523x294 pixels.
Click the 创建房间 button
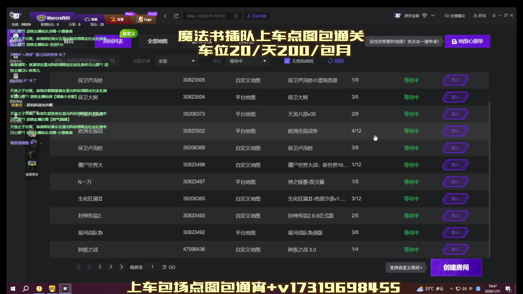coord(456,267)
